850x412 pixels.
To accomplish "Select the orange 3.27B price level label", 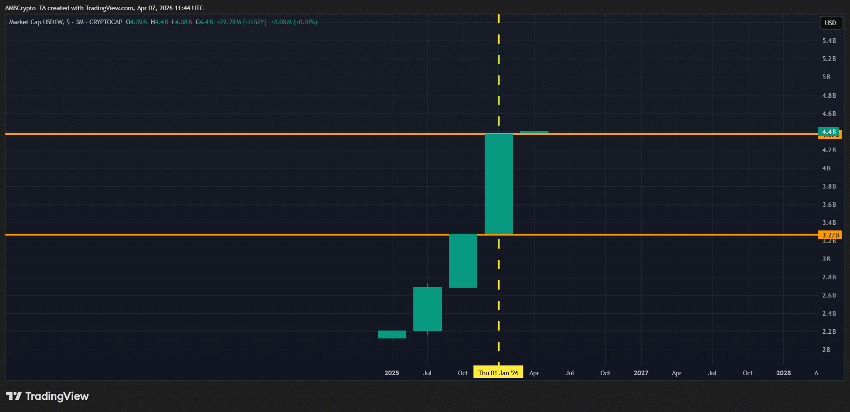I will coord(830,235).
